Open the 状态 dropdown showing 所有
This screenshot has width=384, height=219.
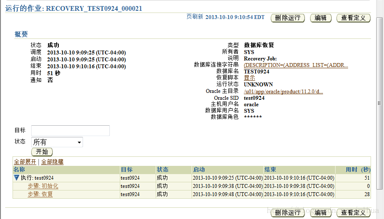57,142
